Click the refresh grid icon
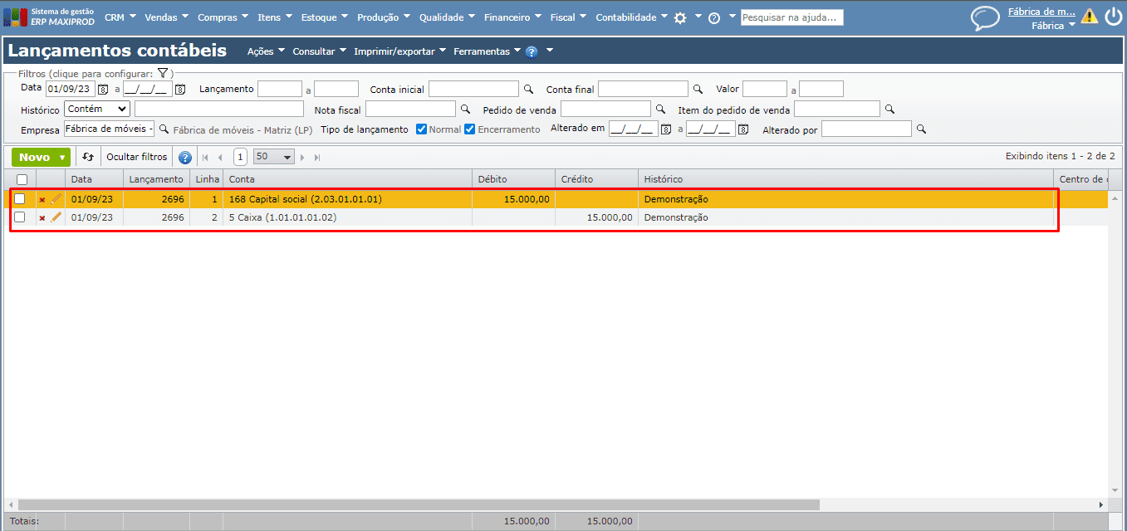This screenshot has height=531, width=1127. [x=88, y=157]
